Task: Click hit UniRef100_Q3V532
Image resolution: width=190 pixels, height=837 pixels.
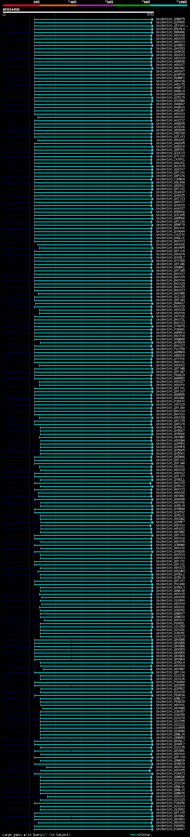Action: [170, 512]
